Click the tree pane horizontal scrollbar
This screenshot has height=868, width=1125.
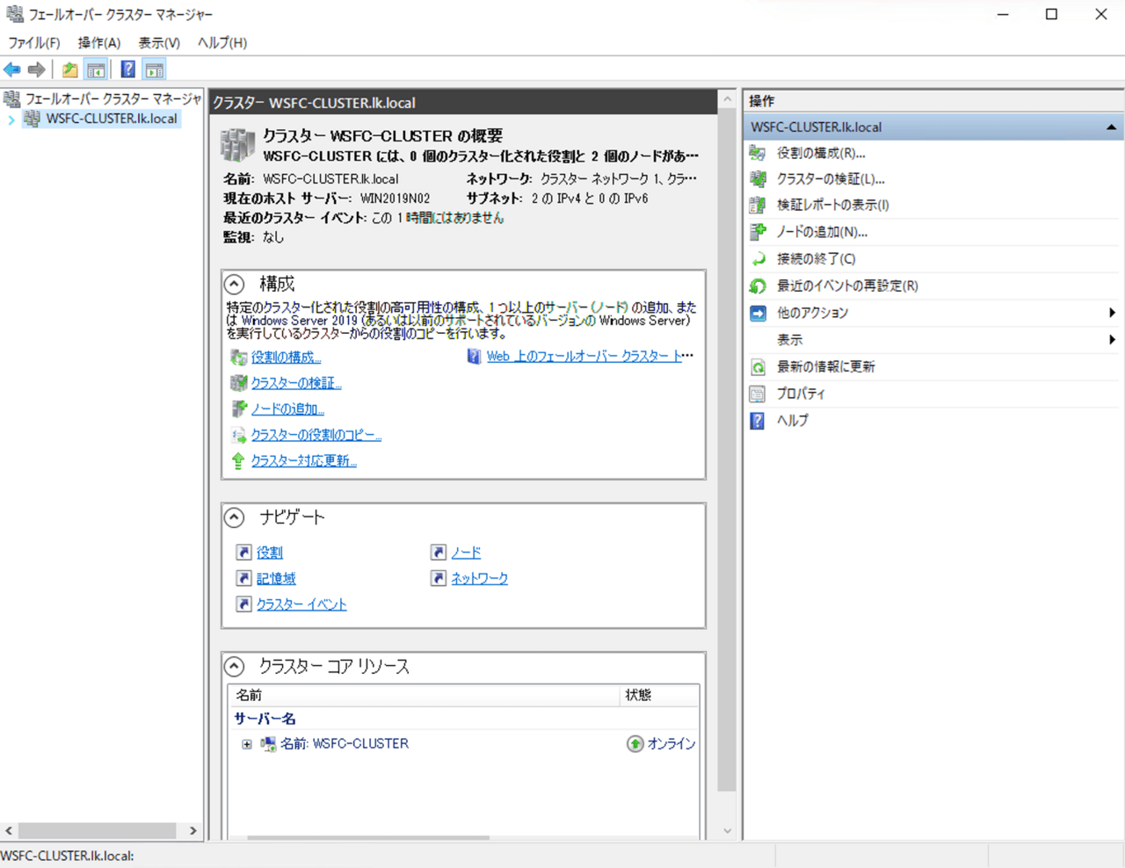click(98, 830)
